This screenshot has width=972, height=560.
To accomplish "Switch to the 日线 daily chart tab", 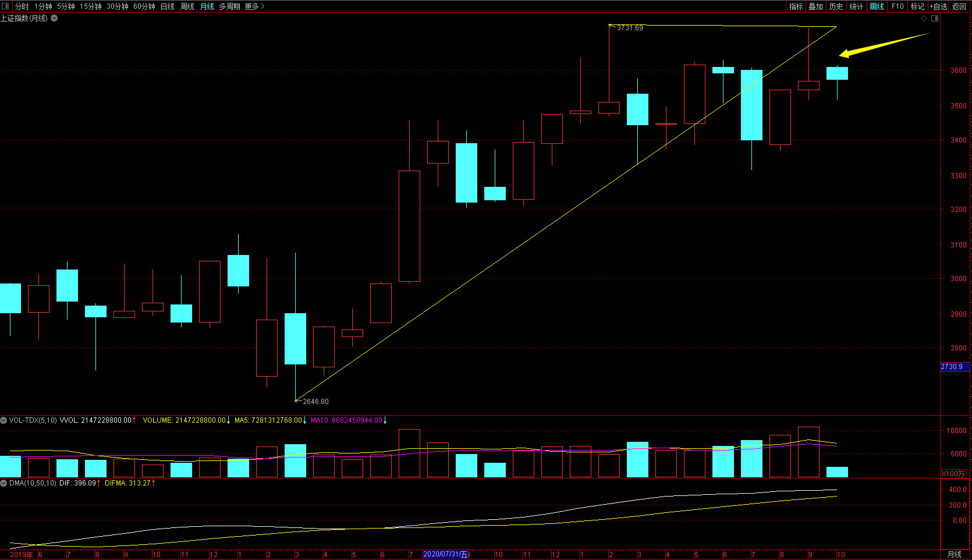I will coord(167,6).
